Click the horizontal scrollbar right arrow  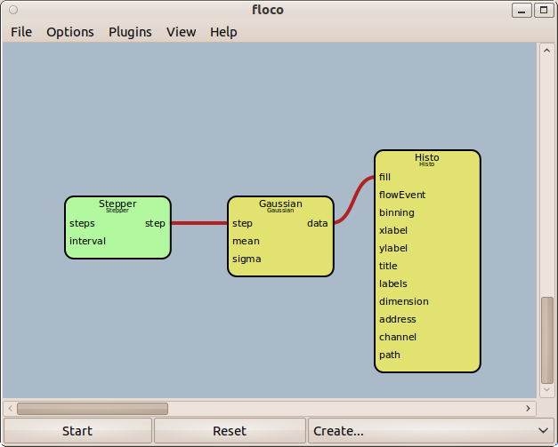tap(528, 409)
